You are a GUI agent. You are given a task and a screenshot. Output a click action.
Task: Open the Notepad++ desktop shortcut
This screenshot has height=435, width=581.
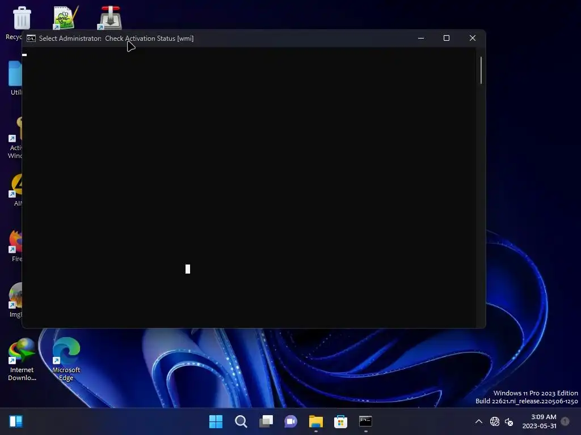(x=65, y=18)
